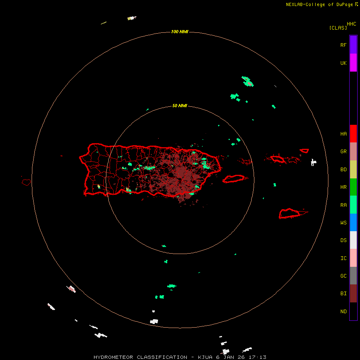Select the BD yellow legend swatch
Image resolution: width=360 pixels, height=360 pixels.
tap(353, 170)
